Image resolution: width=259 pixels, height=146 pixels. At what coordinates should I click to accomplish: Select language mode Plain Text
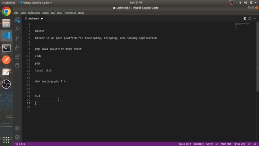click(226, 144)
